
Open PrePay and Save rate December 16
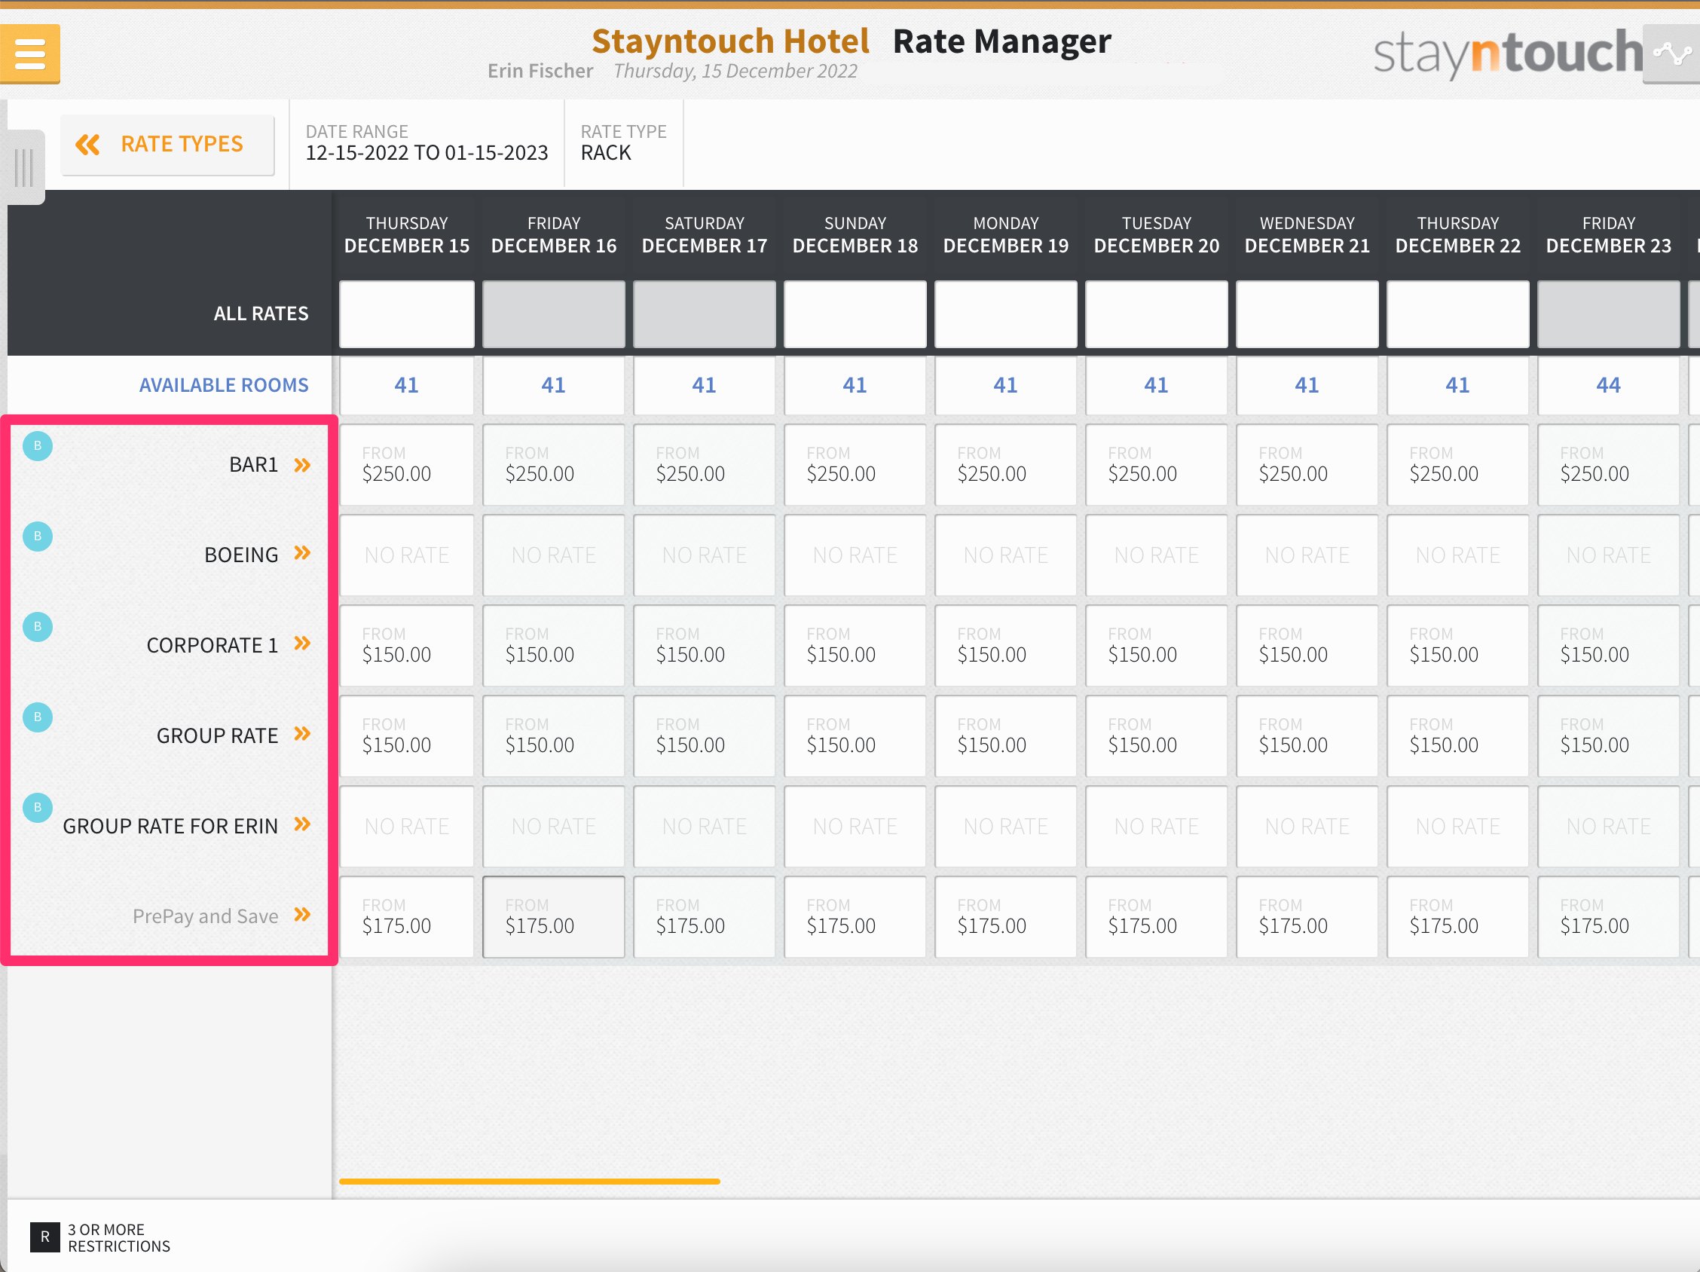point(553,917)
